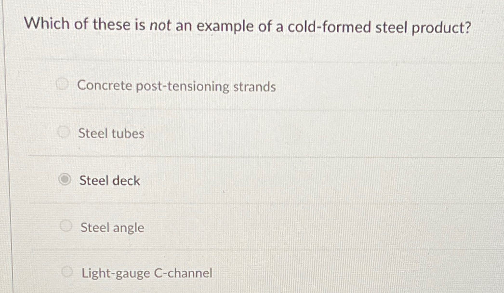Select the Steel tubes radio button
Viewport: 504px width, 293px height.
(63, 131)
